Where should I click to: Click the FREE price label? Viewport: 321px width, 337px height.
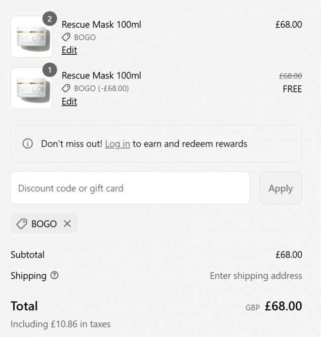click(292, 89)
